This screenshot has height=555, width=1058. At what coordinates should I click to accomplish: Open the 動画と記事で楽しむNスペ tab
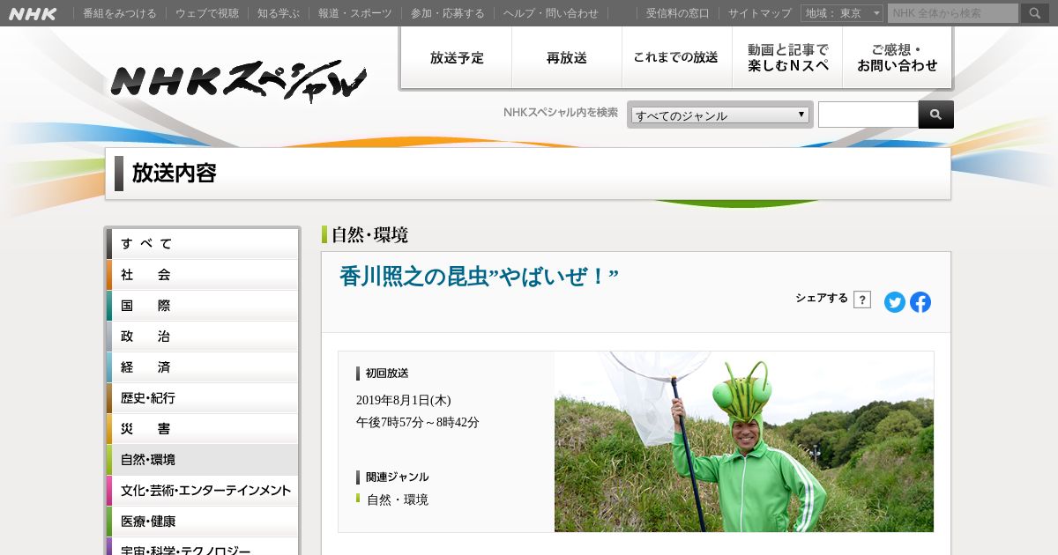click(787, 58)
